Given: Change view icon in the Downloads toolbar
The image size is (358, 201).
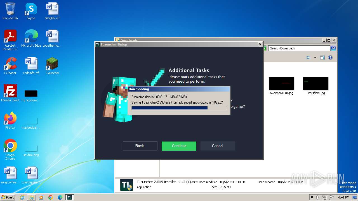Looking at the screenshot, I should tap(308, 58).
